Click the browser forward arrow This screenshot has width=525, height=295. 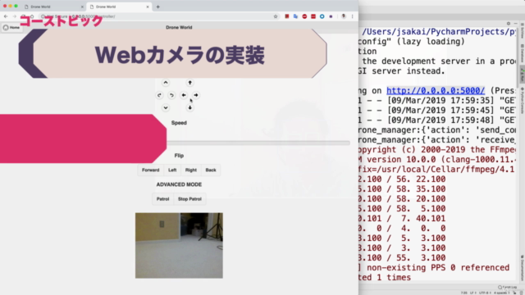pos(15,16)
